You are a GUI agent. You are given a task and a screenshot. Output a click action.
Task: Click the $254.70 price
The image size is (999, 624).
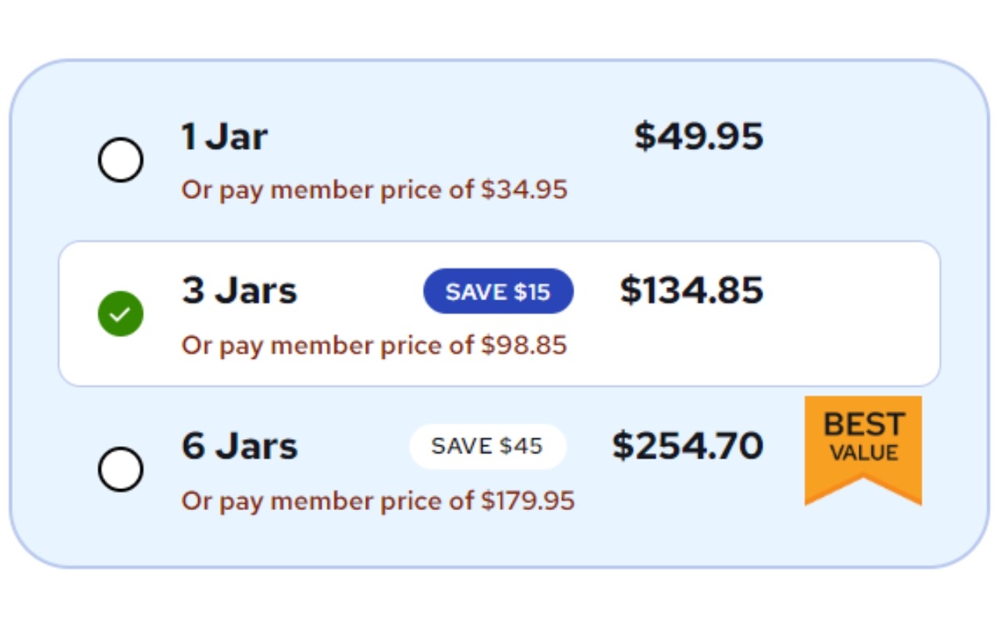(x=688, y=445)
